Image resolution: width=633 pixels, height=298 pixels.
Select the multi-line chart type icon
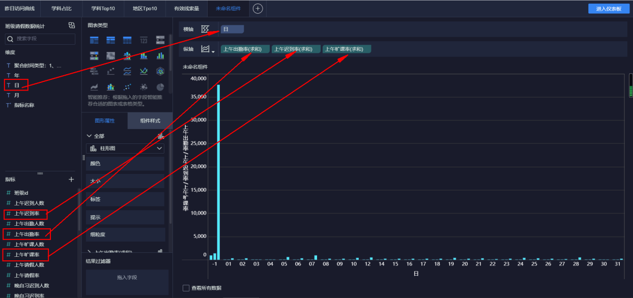(x=127, y=71)
